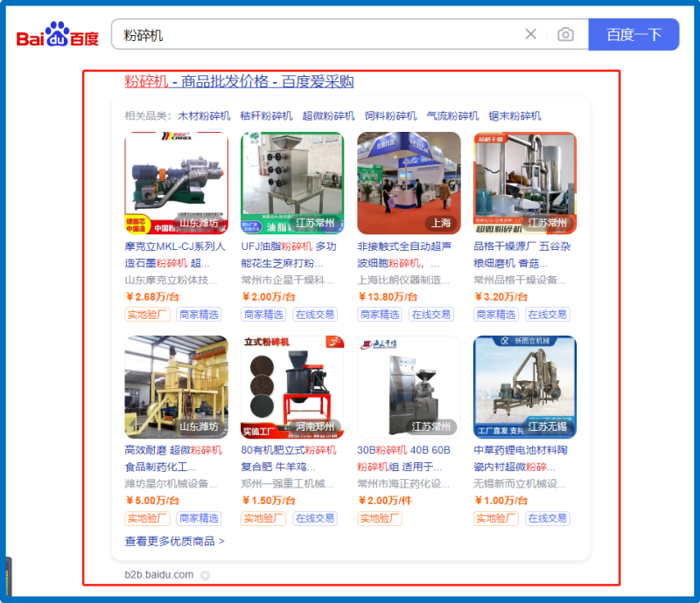Screen dimensions: 700x603
Task: Select the 秸秆粉碎机 related category
Action: pyautogui.click(x=266, y=115)
